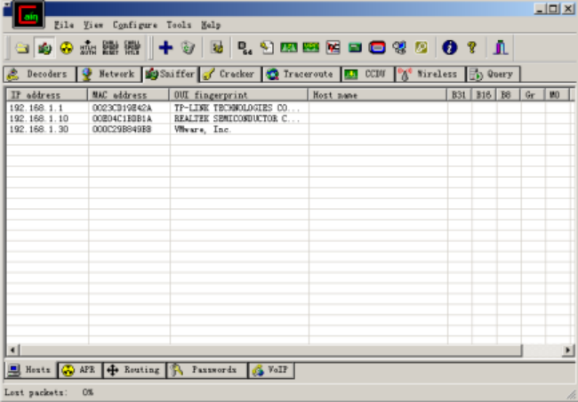Click the horizontal scrollbar thumb
Image resolution: width=578 pixels, height=402 pixels.
(x=271, y=350)
